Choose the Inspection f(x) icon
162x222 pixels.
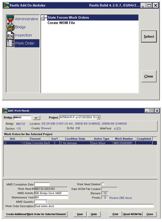click(x=10, y=35)
